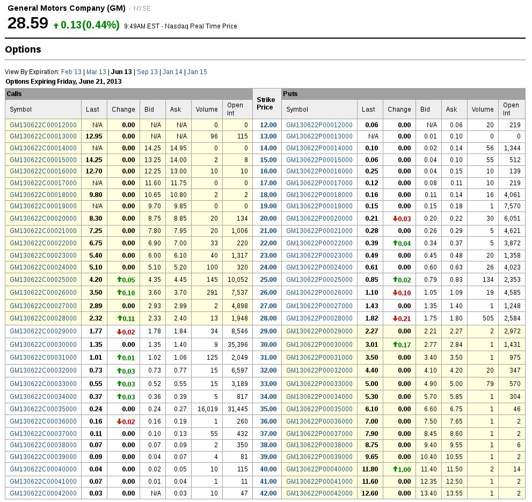Image resolution: width=532 pixels, height=502 pixels.
Task: Click the 10,052 call open interest cell
Action: 237,280
